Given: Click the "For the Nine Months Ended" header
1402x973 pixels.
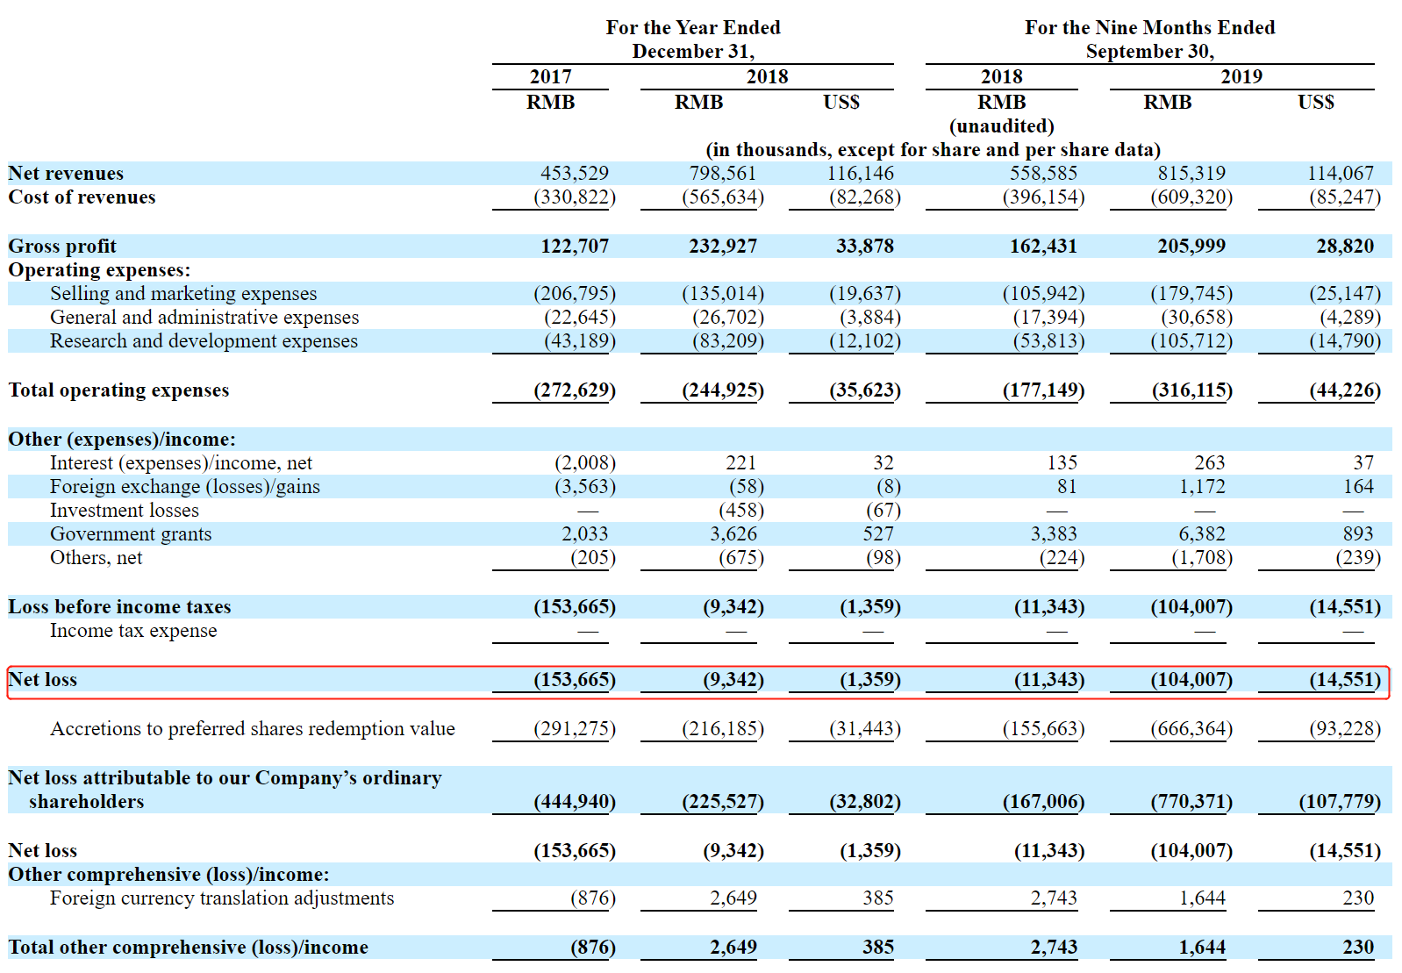Looking at the screenshot, I should tap(1149, 28).
